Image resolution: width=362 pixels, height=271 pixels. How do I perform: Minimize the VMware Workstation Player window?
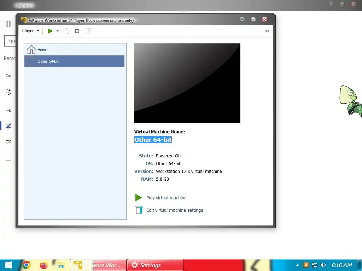pos(242,20)
